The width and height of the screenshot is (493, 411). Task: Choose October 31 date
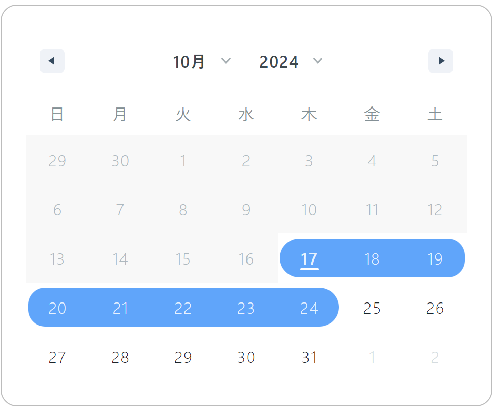coord(309,357)
